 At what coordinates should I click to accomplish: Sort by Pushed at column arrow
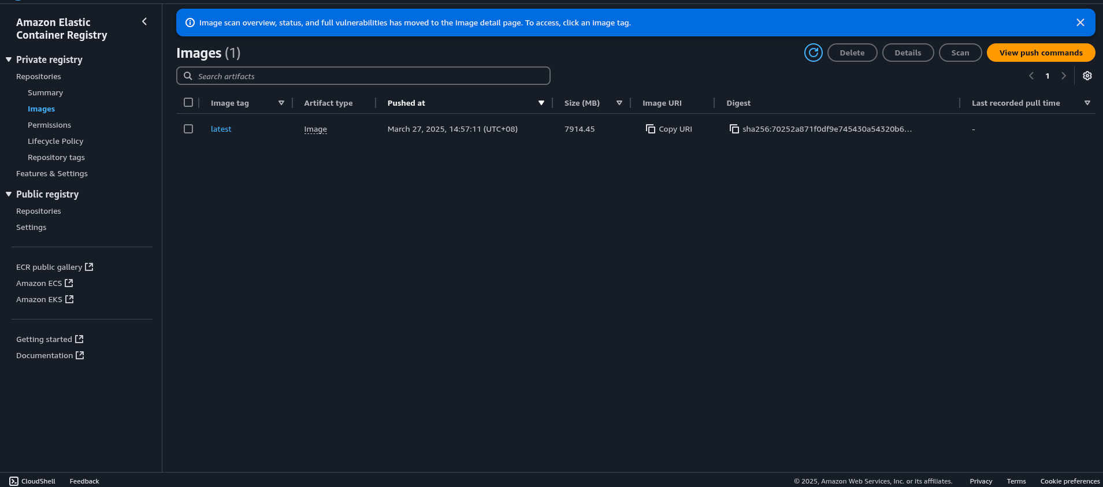tap(541, 103)
